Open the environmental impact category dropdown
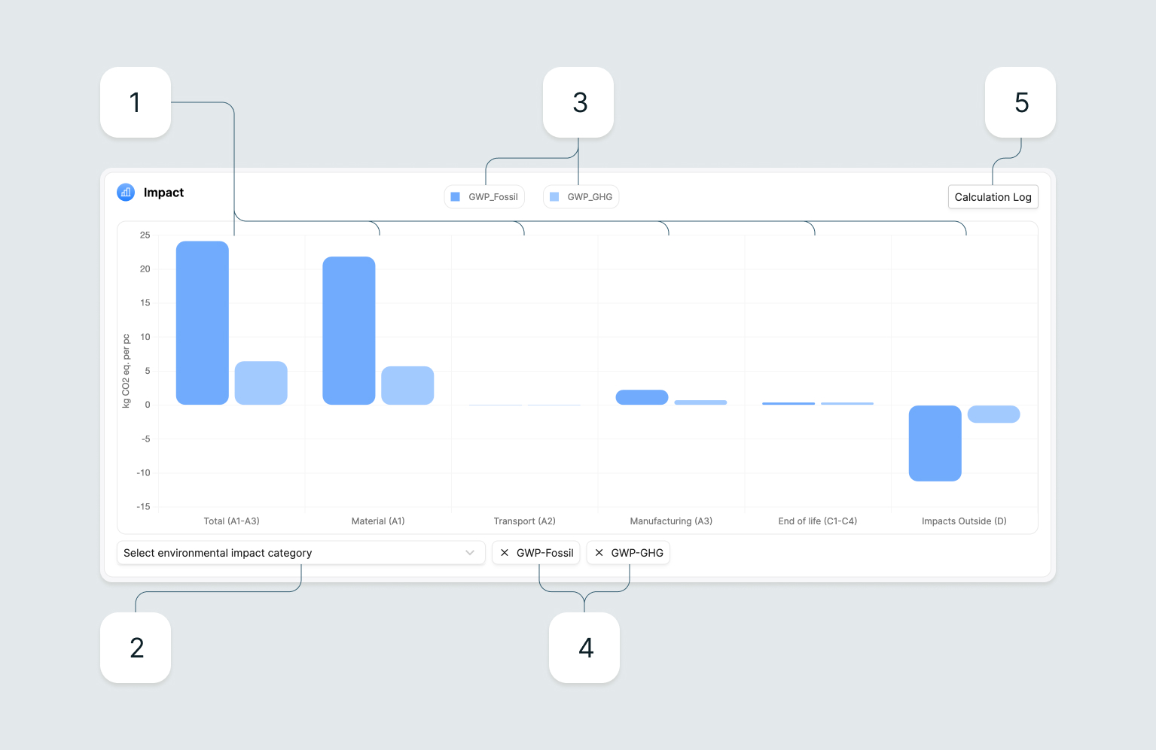The image size is (1156, 750). [x=294, y=553]
